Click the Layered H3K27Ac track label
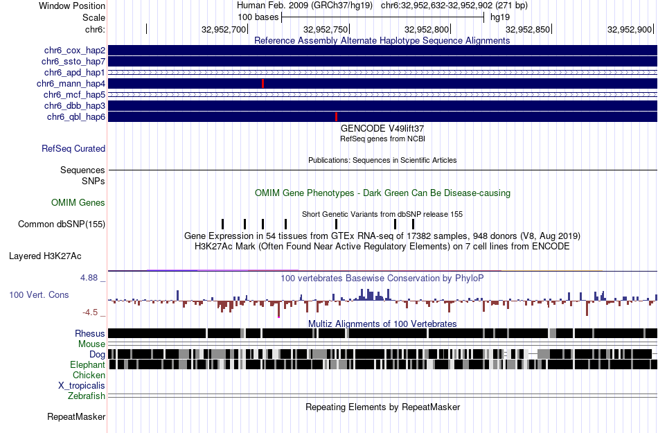Screen dimensions: 658x433 [x=45, y=256]
